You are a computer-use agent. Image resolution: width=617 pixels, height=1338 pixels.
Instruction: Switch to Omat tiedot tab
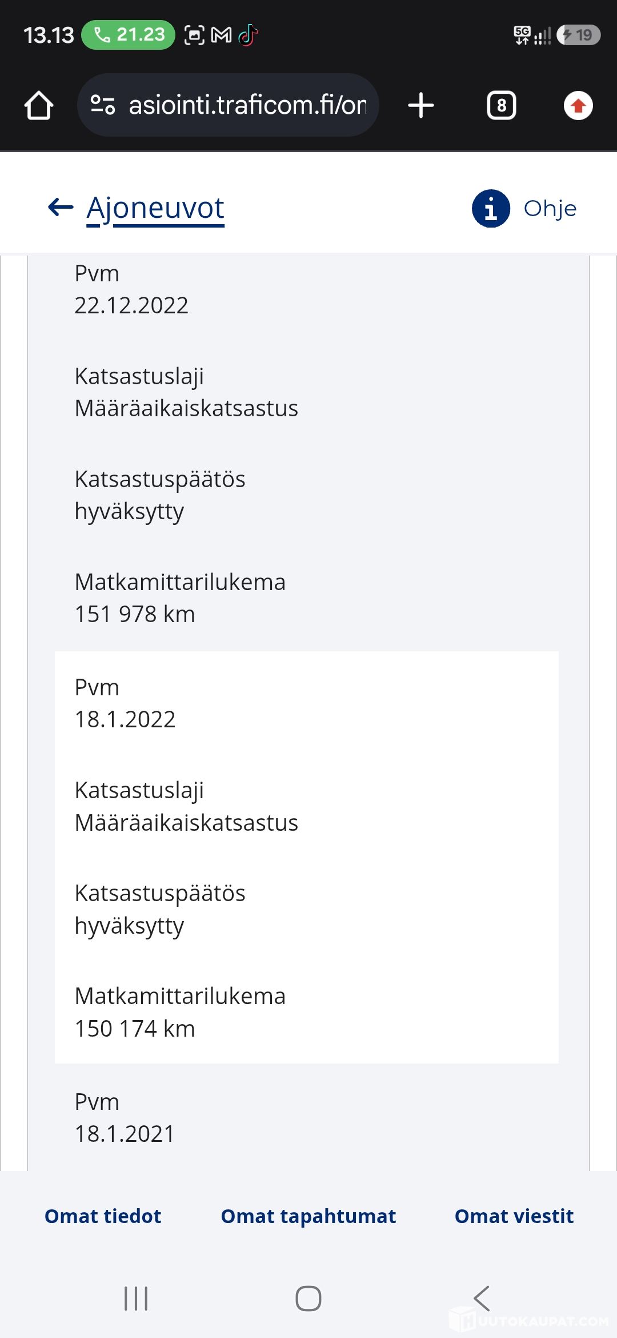pos(103,1216)
